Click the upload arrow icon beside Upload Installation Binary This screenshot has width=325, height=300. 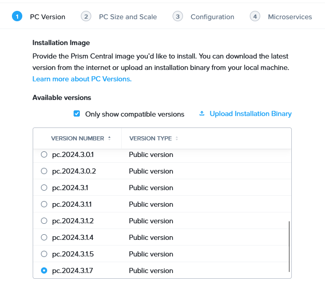point(202,113)
